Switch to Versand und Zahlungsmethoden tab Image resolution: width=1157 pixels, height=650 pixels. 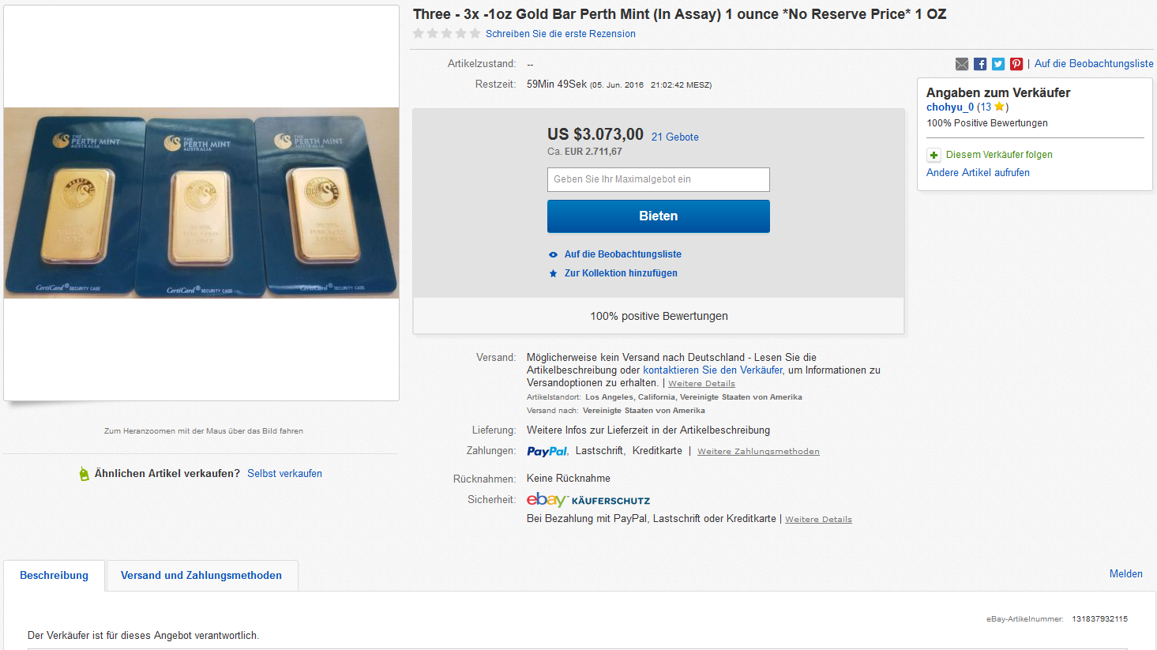click(x=201, y=575)
